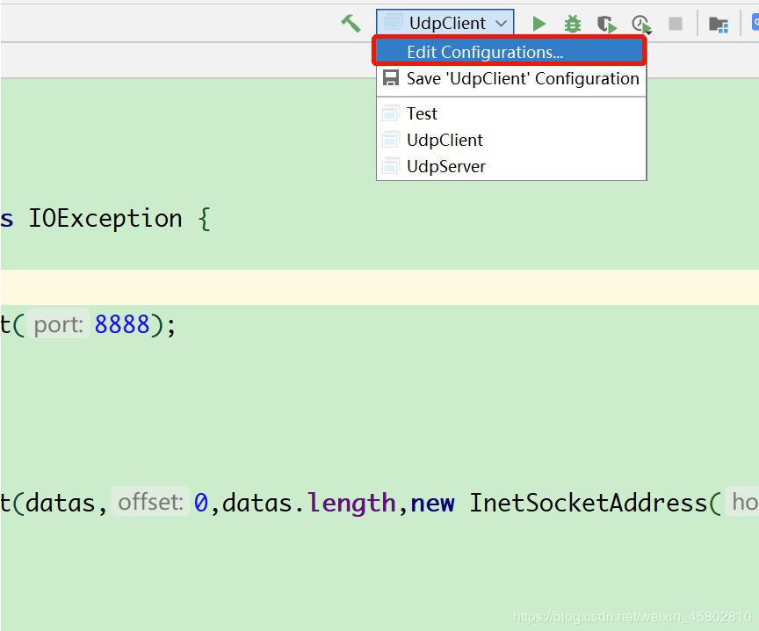Click the green hammer Build Project icon
This screenshot has height=631, width=759.
click(351, 24)
